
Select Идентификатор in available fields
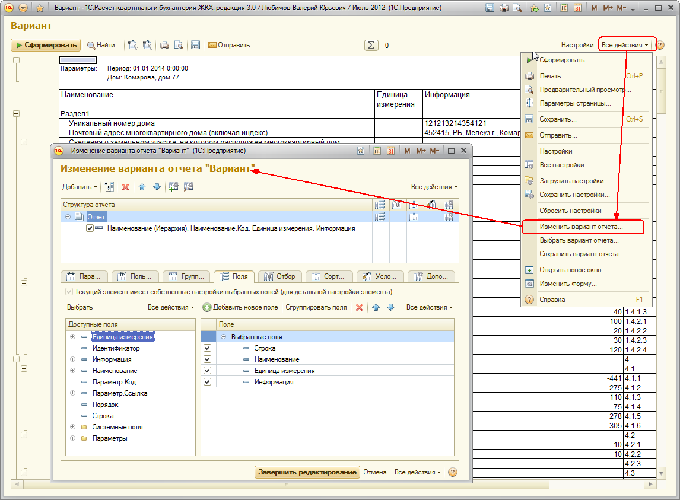(116, 348)
